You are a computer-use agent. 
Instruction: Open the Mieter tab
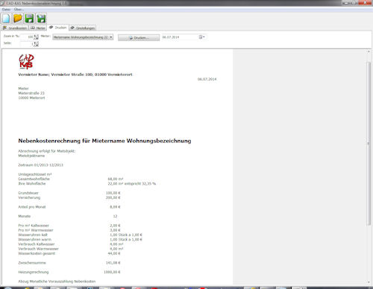[x=38, y=28]
